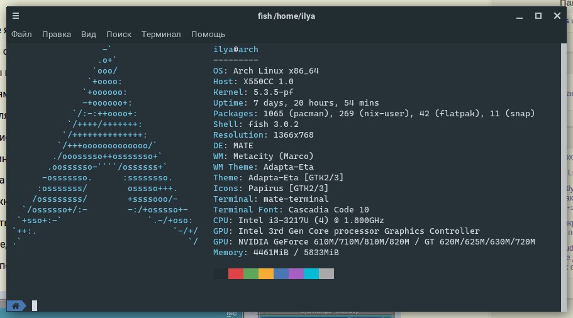Click the yellow color block
The height and width of the screenshot is (318, 573).
pyautogui.click(x=265, y=273)
